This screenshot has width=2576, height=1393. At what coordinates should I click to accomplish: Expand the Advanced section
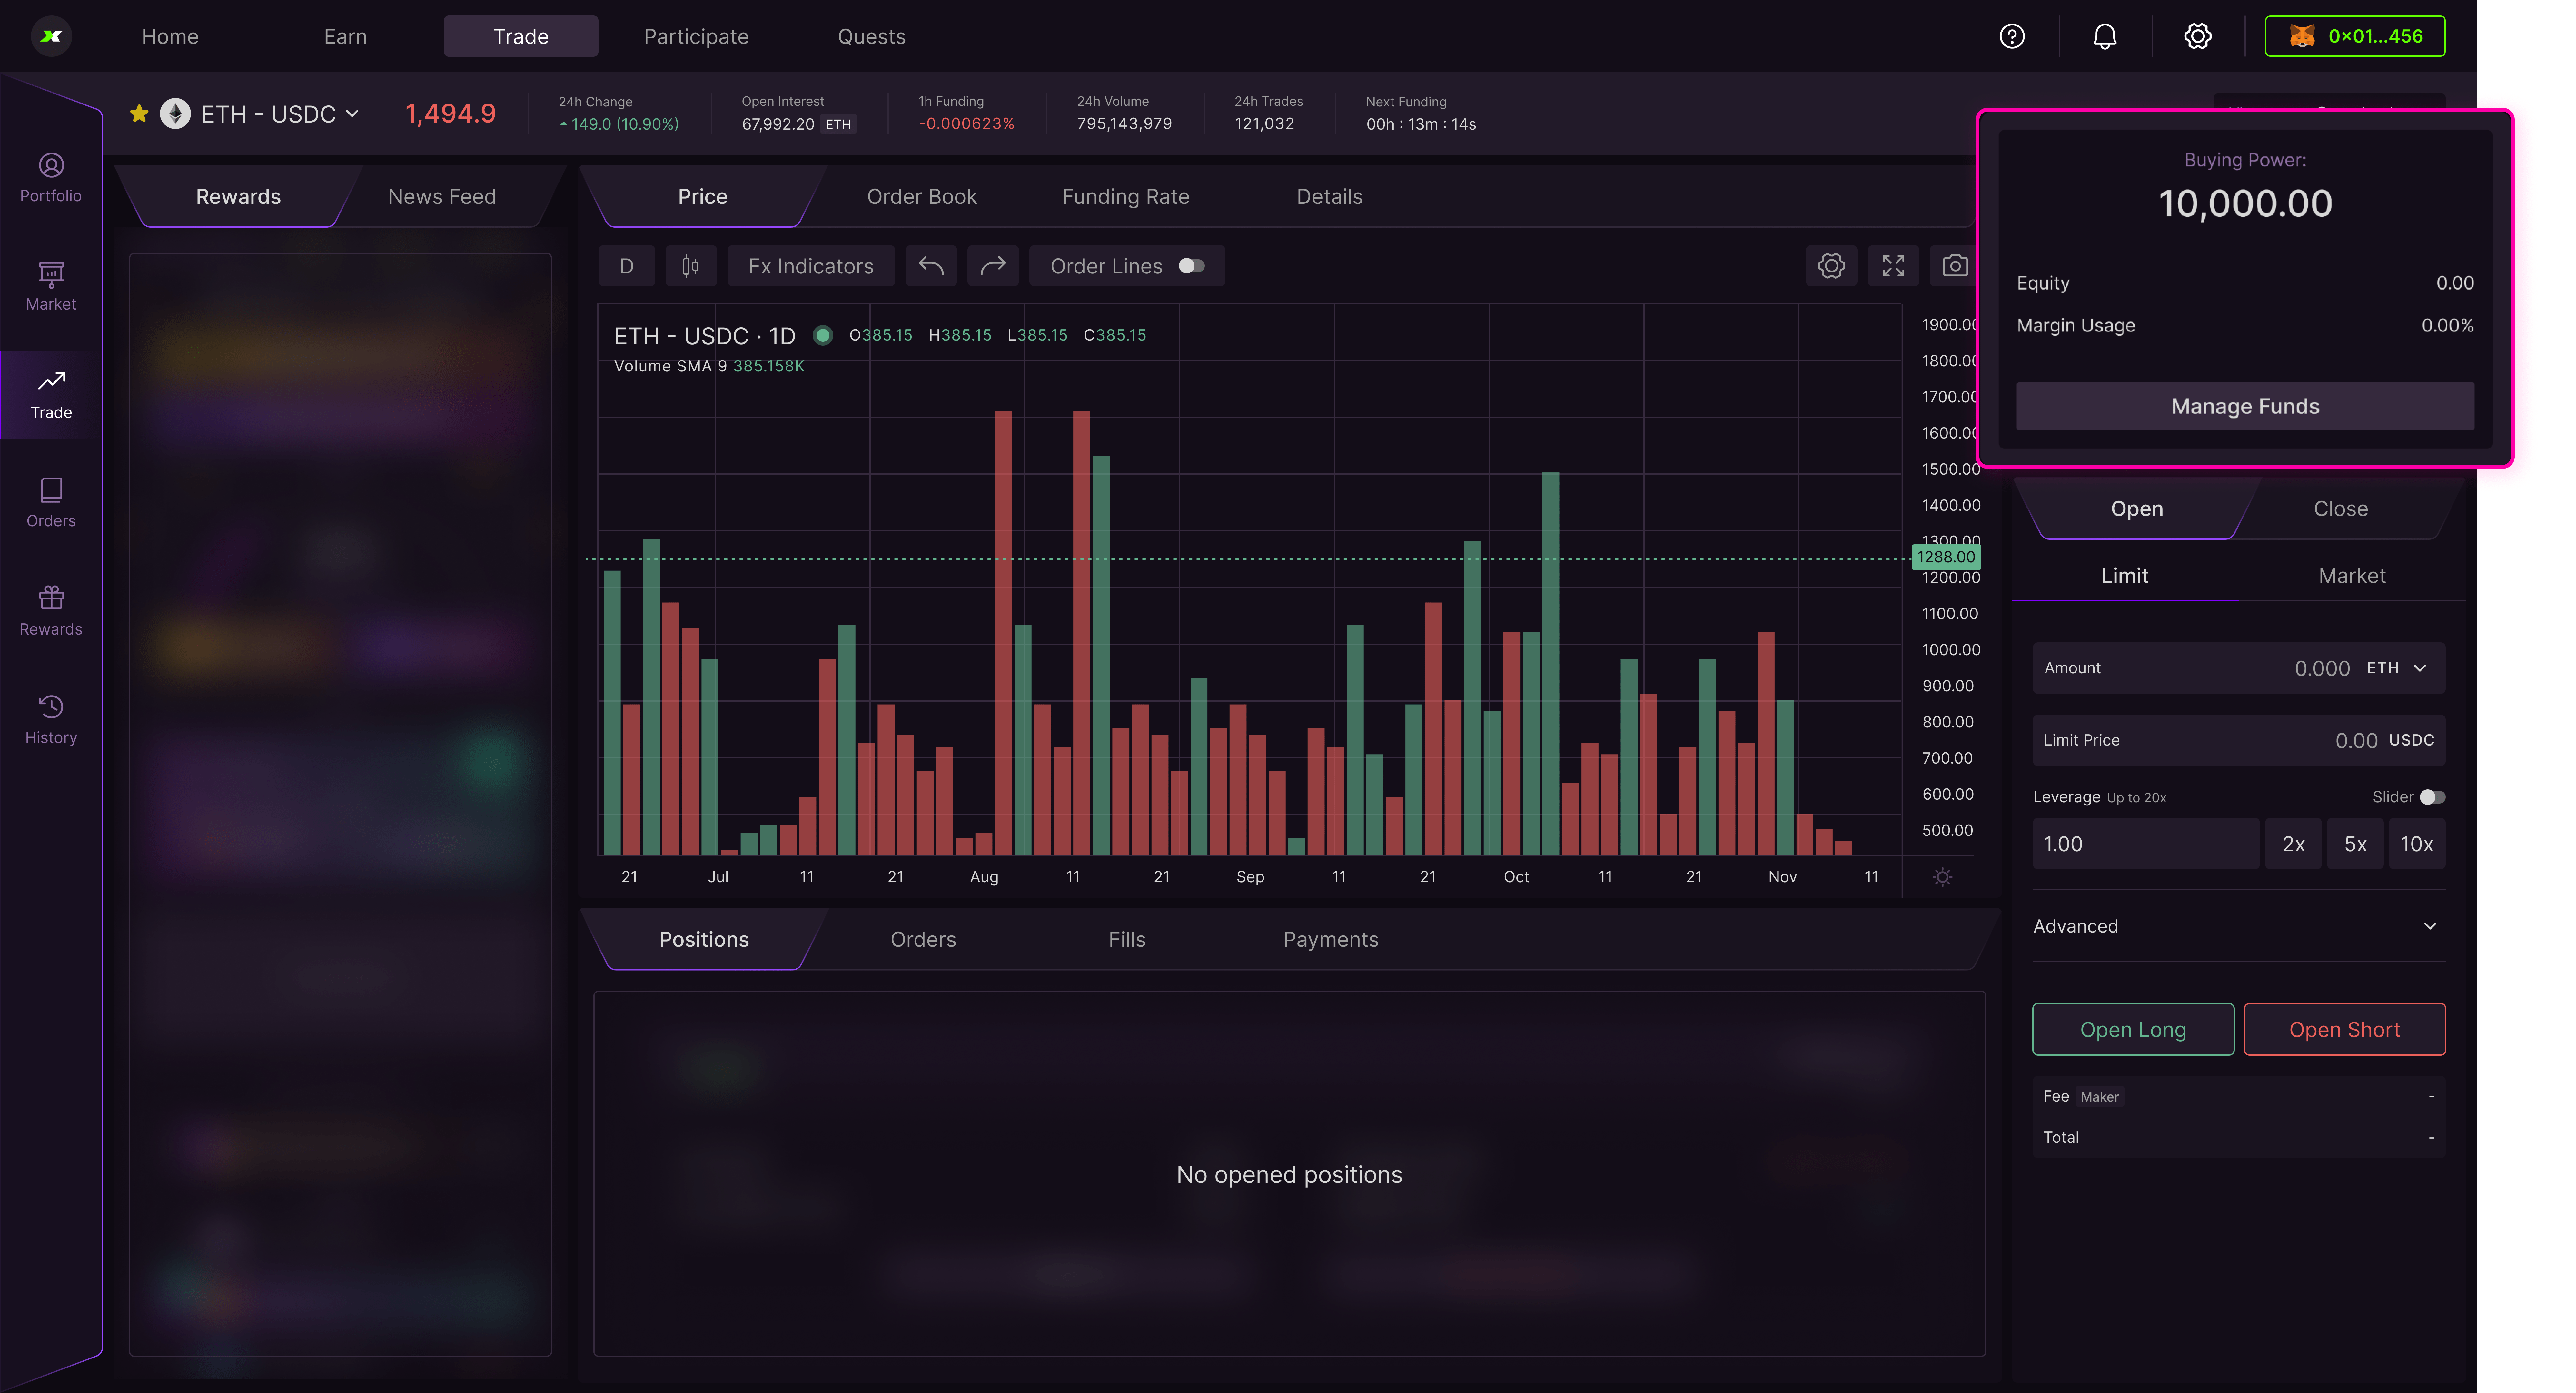tap(2239, 926)
